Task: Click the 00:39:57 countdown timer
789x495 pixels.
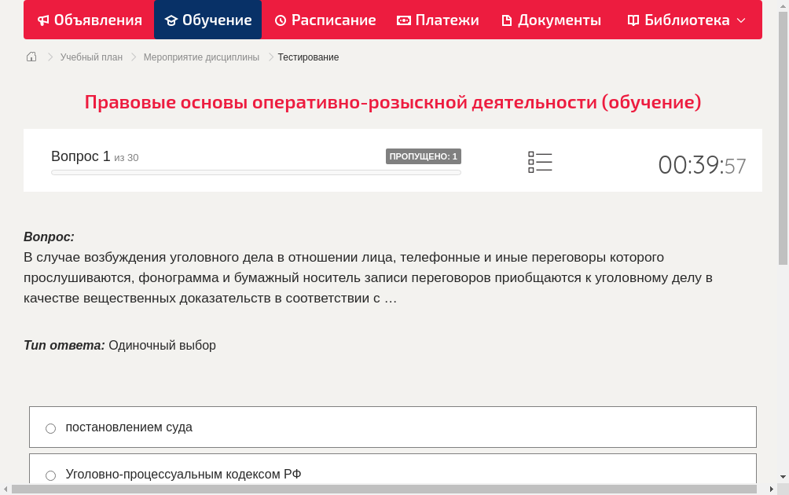Action: click(x=702, y=163)
